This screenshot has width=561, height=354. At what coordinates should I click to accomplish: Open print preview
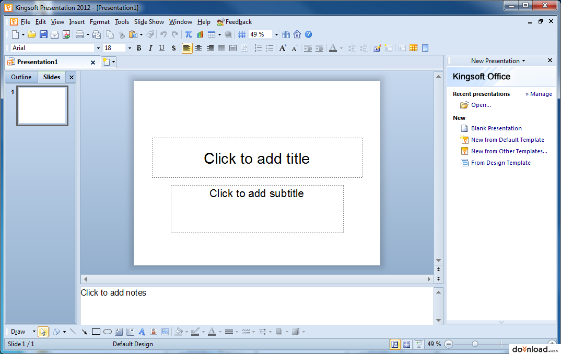click(97, 34)
